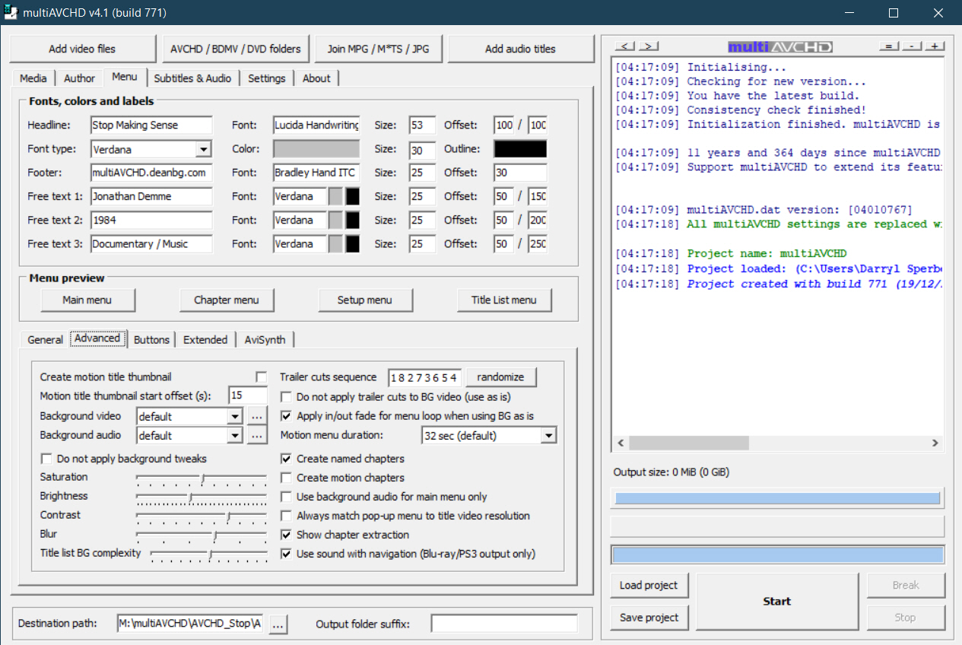Expand the Background video dropdown
The width and height of the screenshot is (962, 645).
coord(234,416)
